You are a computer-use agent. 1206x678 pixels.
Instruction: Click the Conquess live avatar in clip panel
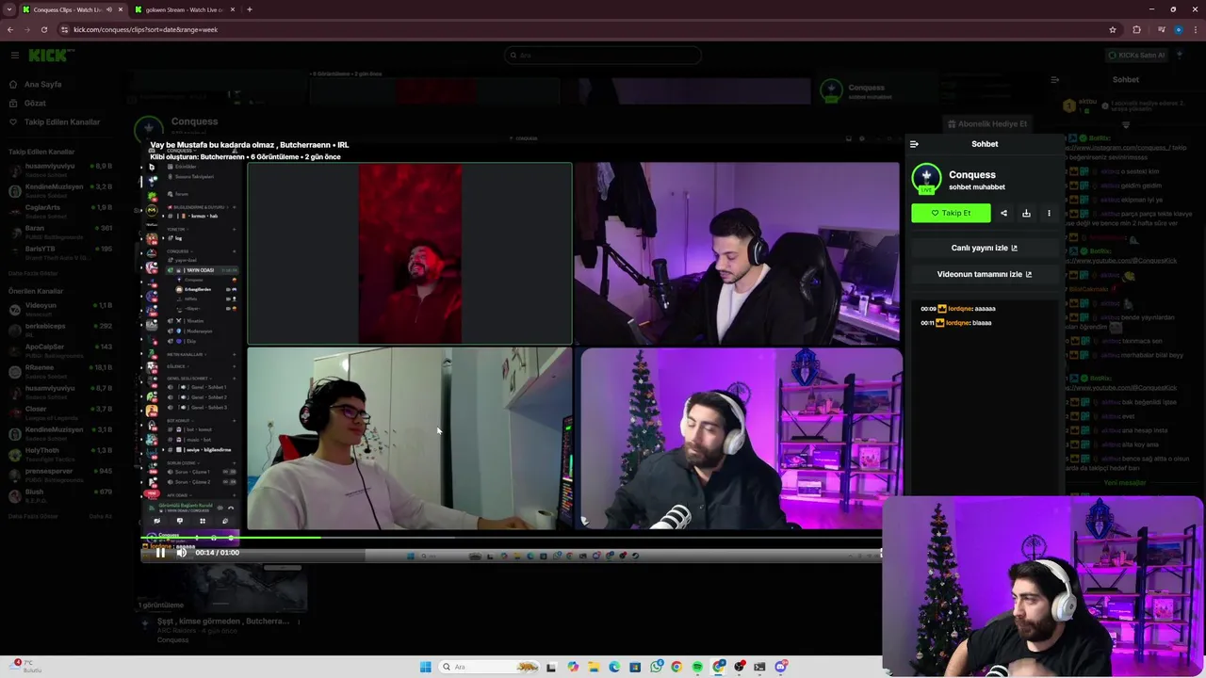coord(926,178)
